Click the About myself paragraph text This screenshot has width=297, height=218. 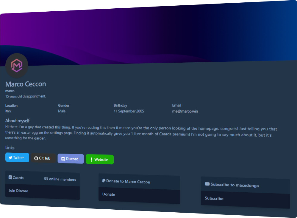coord(141,132)
